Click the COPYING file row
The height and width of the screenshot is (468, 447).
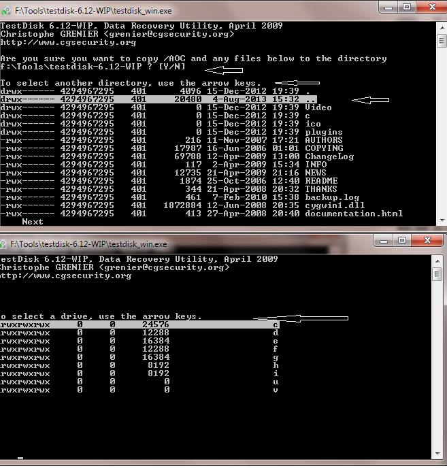pos(171,148)
